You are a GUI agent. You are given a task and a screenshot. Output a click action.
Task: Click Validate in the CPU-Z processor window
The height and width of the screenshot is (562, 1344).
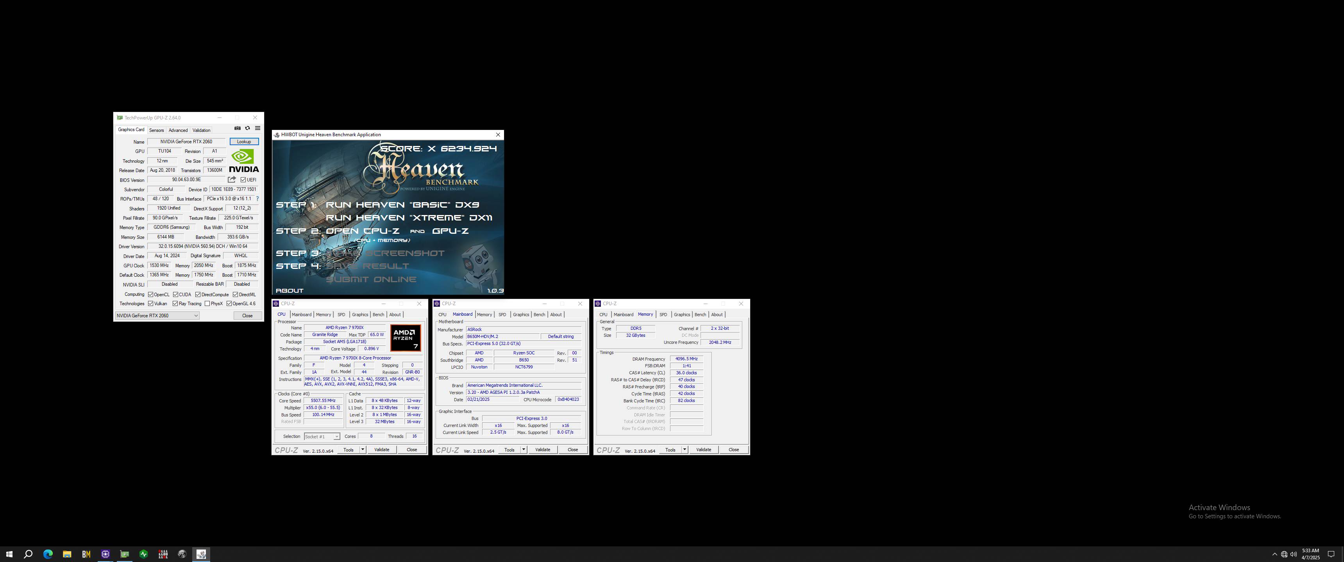click(x=381, y=449)
